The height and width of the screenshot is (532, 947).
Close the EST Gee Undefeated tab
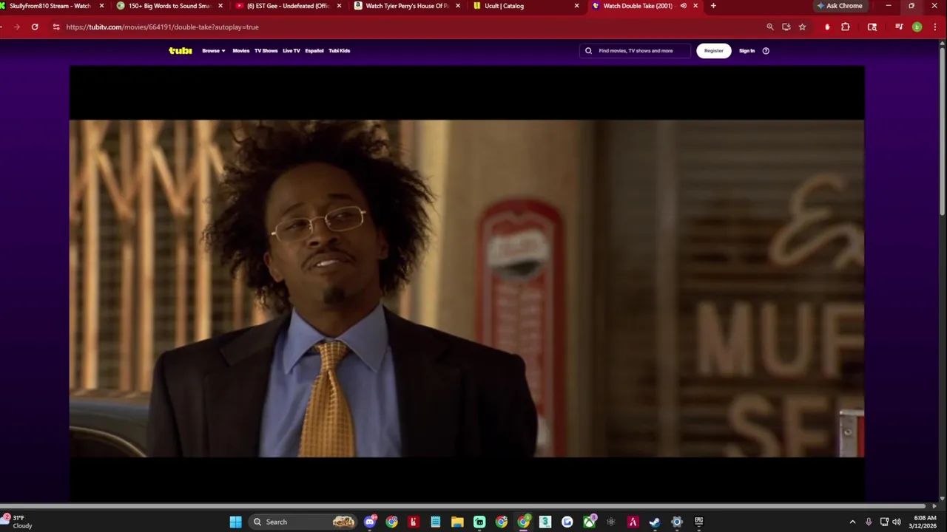click(339, 6)
